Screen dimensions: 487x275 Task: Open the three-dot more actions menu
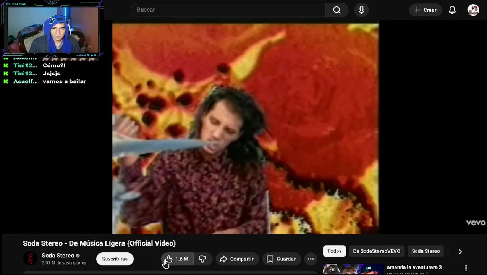pos(311,259)
